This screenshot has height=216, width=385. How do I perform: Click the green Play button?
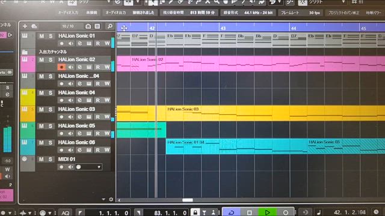tap(267, 212)
